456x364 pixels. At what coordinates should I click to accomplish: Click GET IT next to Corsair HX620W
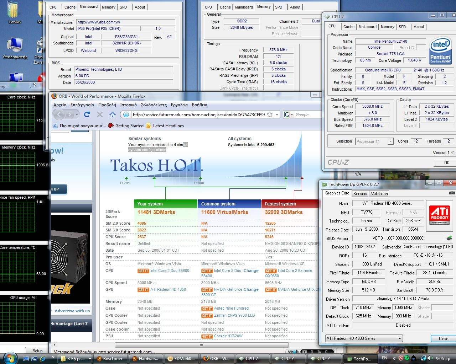[x=207, y=336]
